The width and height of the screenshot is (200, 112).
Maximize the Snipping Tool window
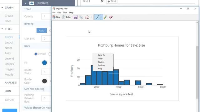point(188,9)
